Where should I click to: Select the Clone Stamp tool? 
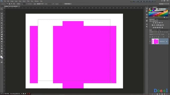[x=2, y=27]
